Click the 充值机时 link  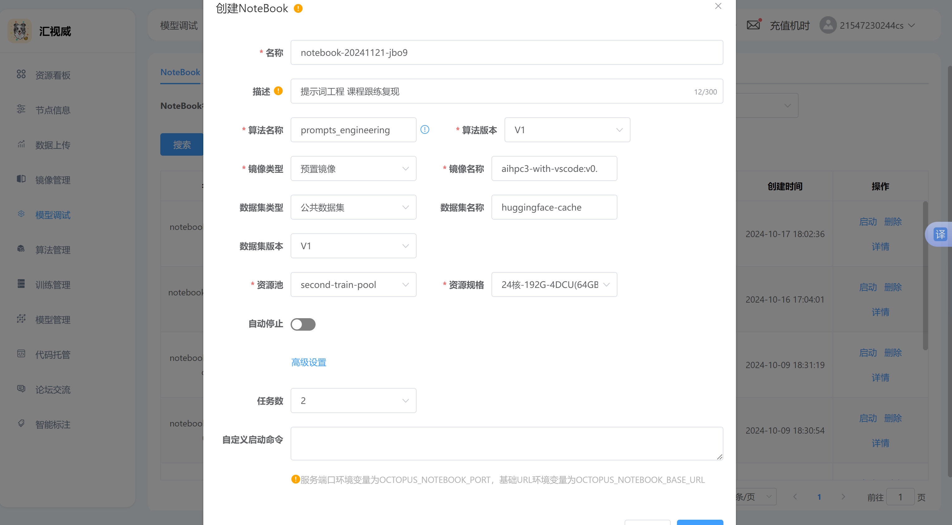[x=790, y=26]
